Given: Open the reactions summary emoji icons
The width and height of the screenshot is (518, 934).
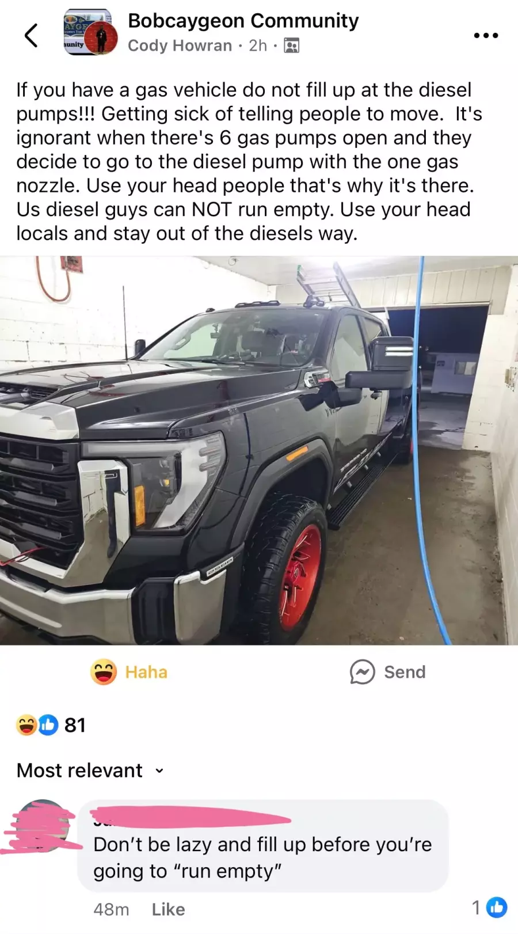Looking at the screenshot, I should (x=37, y=725).
